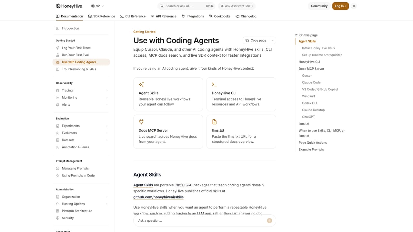Expand the Hosting Options chevron
Viewport: 413px width, 232px height.
[107, 204]
